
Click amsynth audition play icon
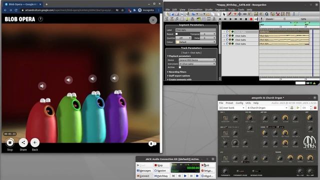[x=298, y=108]
